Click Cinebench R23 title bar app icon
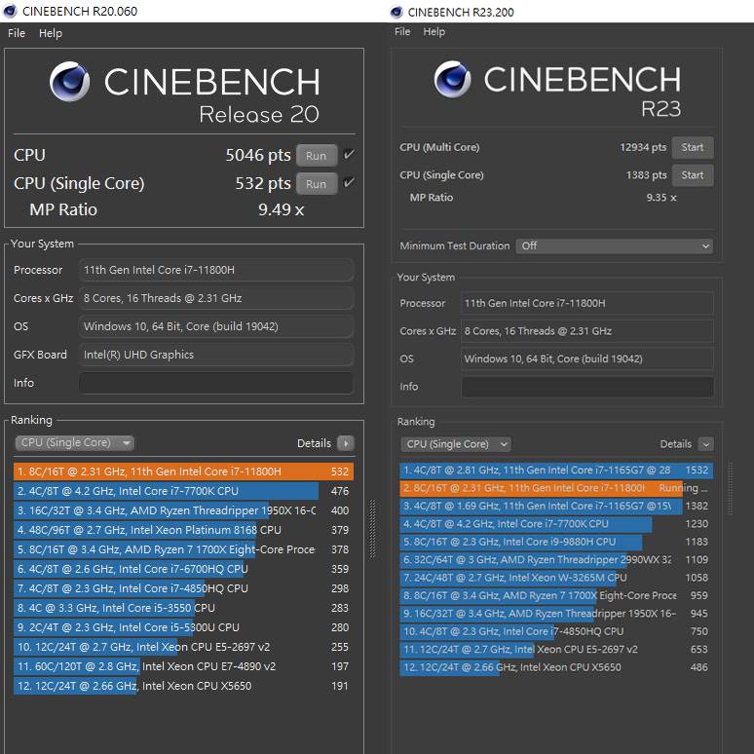Screen dimensions: 754x754 pyautogui.click(x=396, y=12)
